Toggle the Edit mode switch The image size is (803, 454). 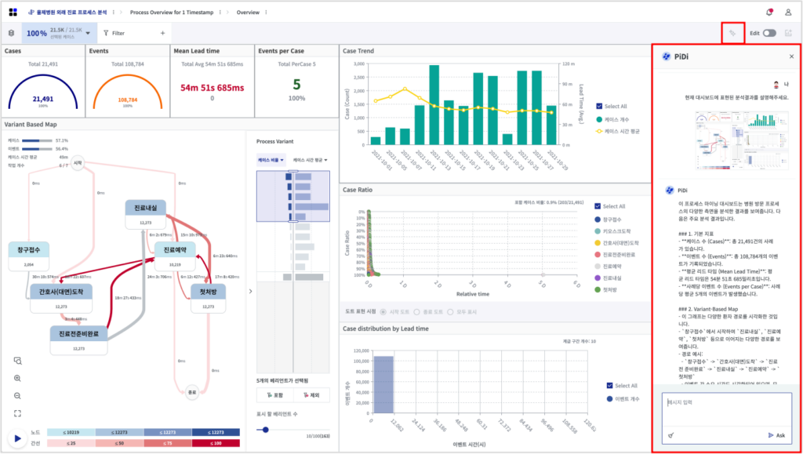tap(768, 33)
